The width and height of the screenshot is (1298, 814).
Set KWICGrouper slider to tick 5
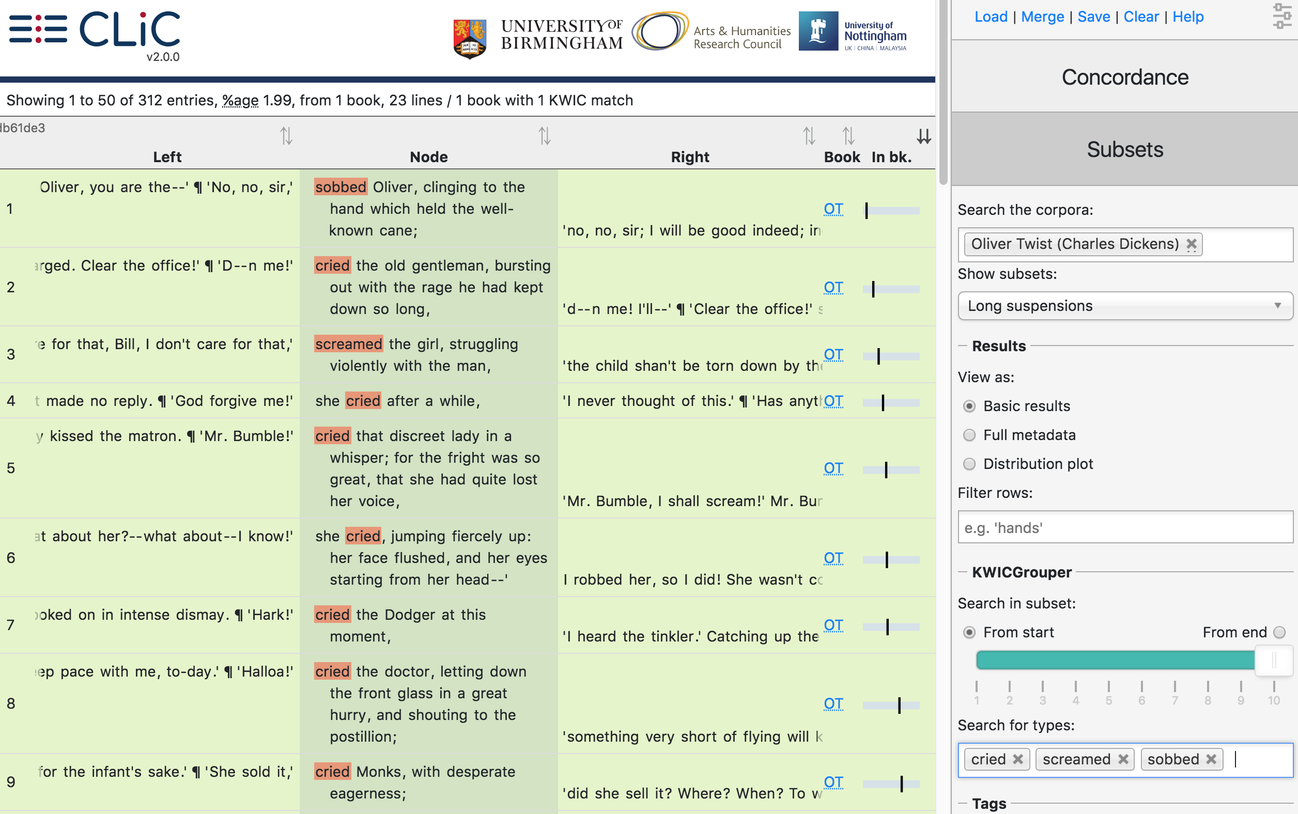point(1108,661)
